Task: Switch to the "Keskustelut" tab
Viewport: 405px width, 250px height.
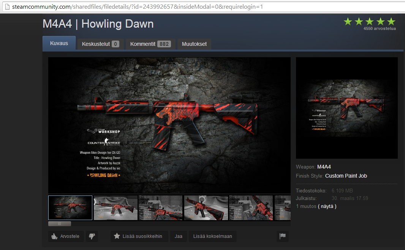Action: point(100,44)
